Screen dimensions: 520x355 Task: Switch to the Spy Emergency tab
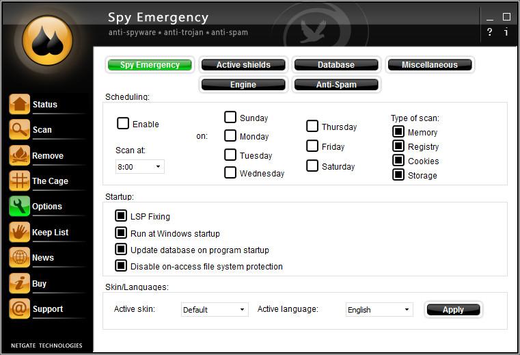click(x=150, y=65)
